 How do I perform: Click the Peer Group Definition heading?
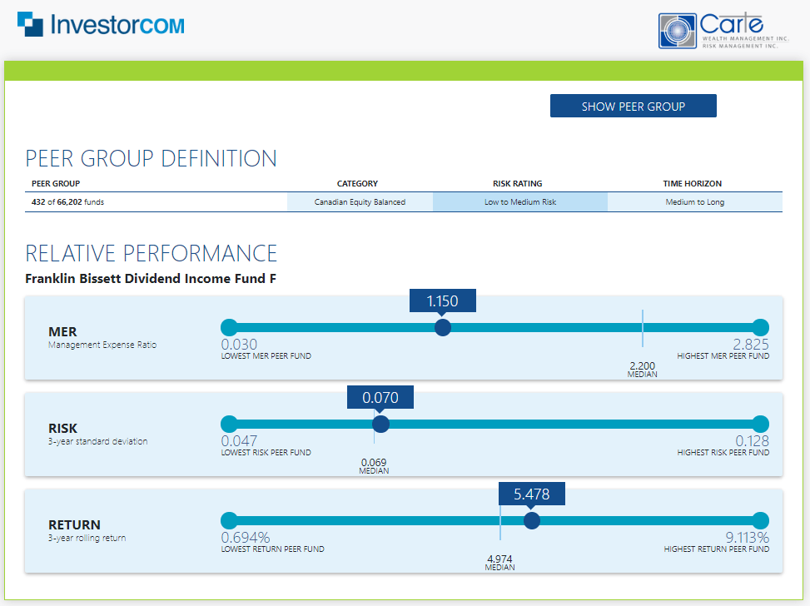coord(151,159)
